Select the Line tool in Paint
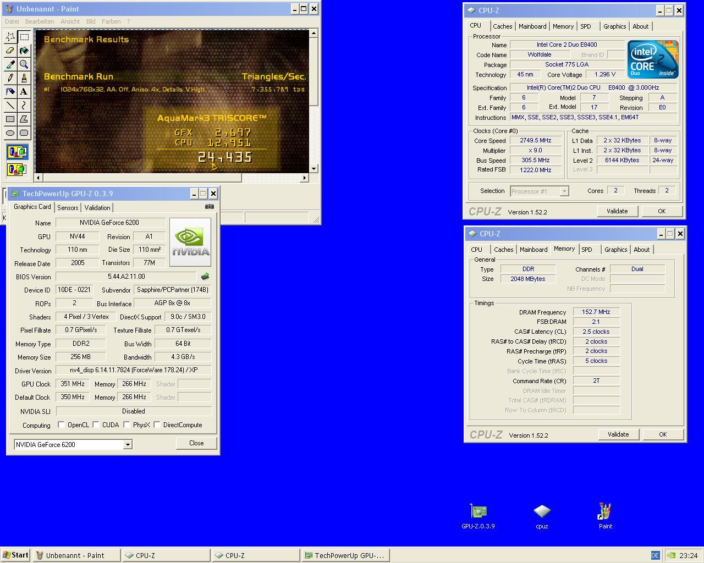Viewport: 704px width, 563px height. point(10,105)
